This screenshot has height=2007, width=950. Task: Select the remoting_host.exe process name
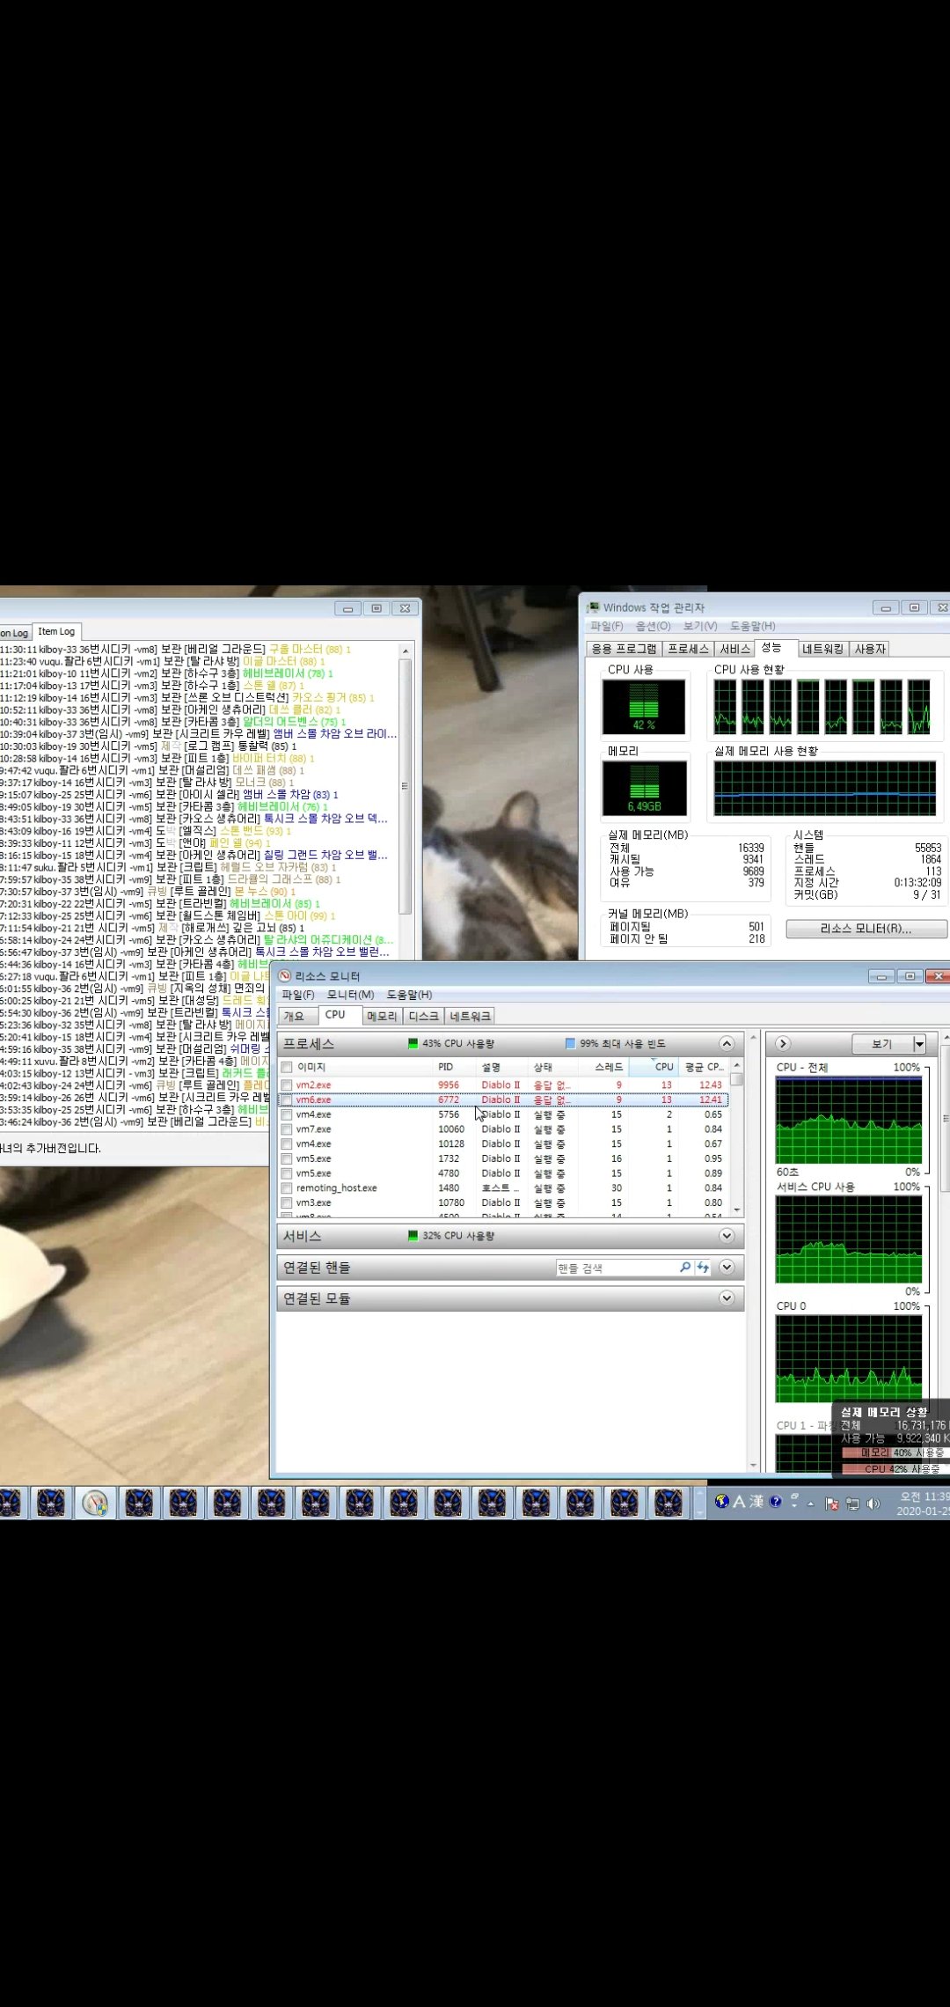point(337,1188)
